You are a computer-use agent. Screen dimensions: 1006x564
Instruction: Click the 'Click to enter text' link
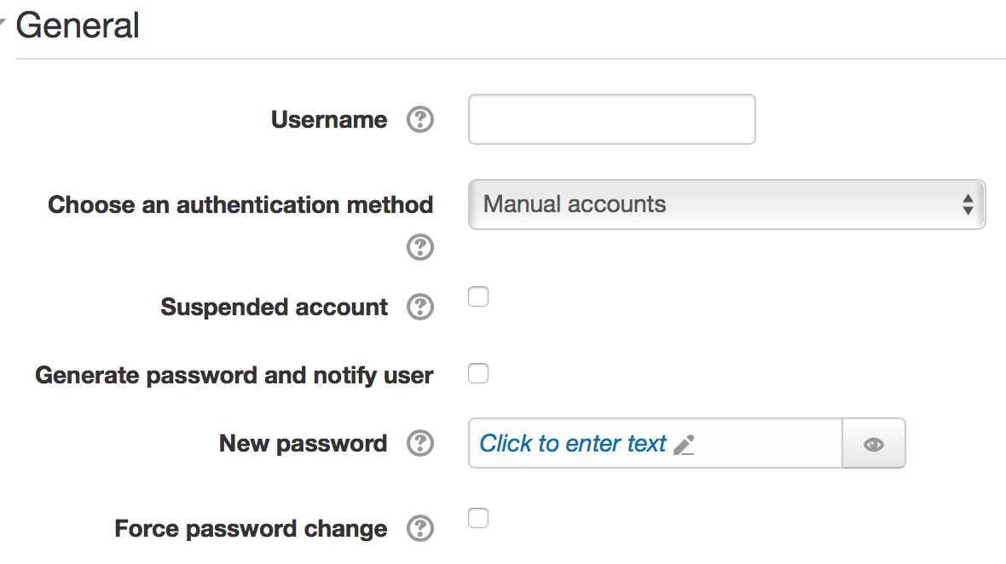click(573, 443)
